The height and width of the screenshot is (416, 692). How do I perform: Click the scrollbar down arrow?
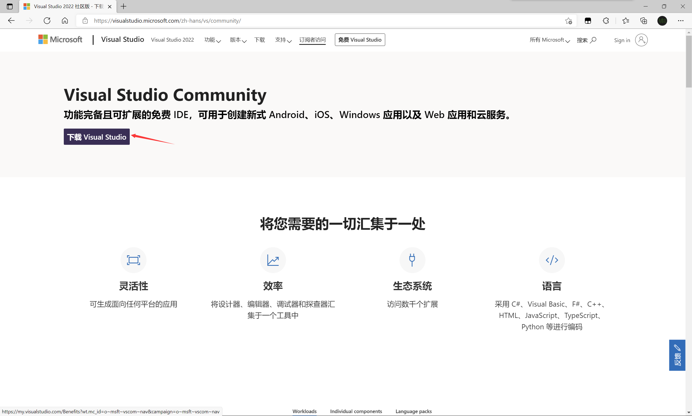[x=689, y=413]
